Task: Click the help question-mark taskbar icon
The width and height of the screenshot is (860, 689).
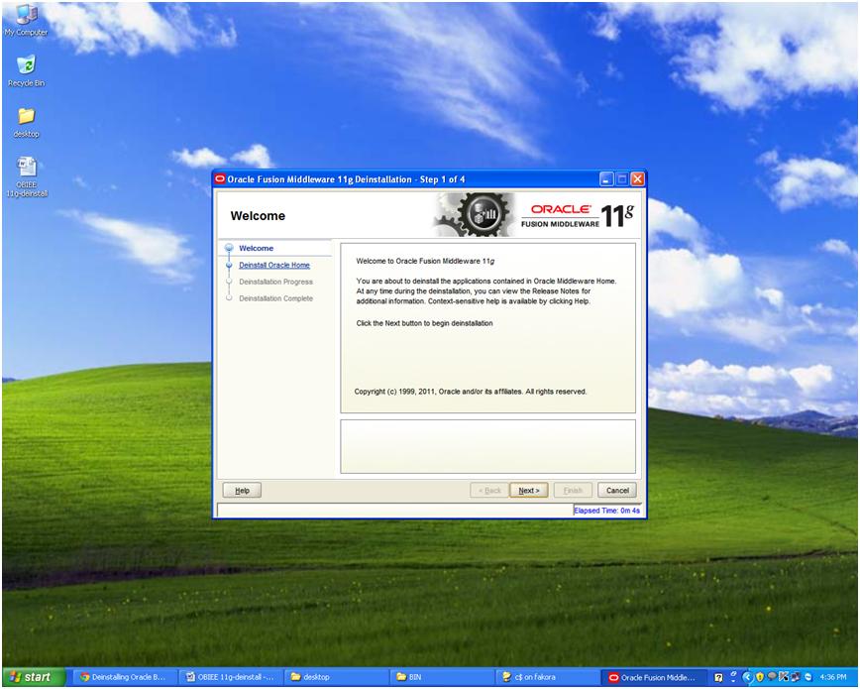Action: coord(718,677)
